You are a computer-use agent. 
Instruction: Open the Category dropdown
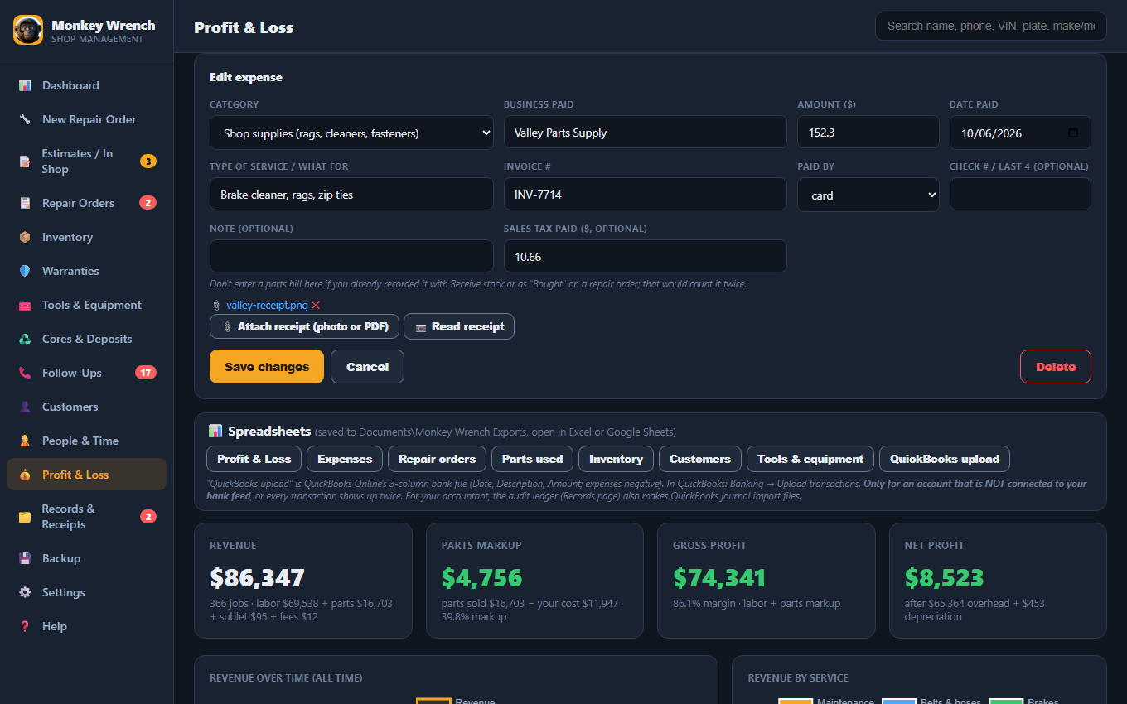(x=351, y=133)
